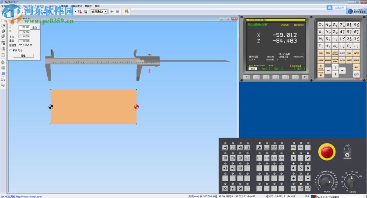Click the red datum marker on workpiece

[x=137, y=107]
